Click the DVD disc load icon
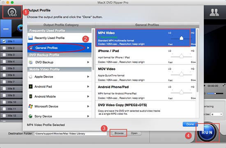 pyautogui.click(x=12, y=12)
